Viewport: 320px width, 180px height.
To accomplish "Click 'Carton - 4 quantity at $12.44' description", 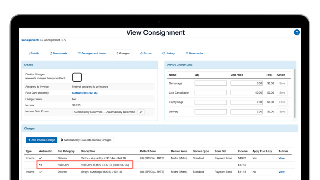I will point(103,158).
